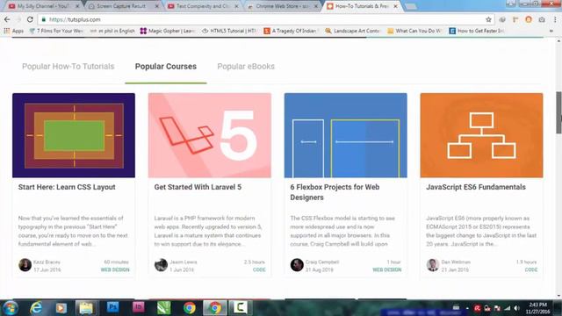Launch Internet Explorer from the taskbar
Screen dimensions: 562x316
tap(36, 308)
